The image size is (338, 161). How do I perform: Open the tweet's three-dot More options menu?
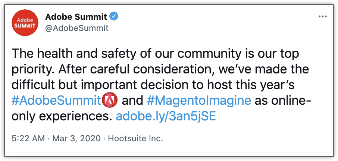point(322,17)
